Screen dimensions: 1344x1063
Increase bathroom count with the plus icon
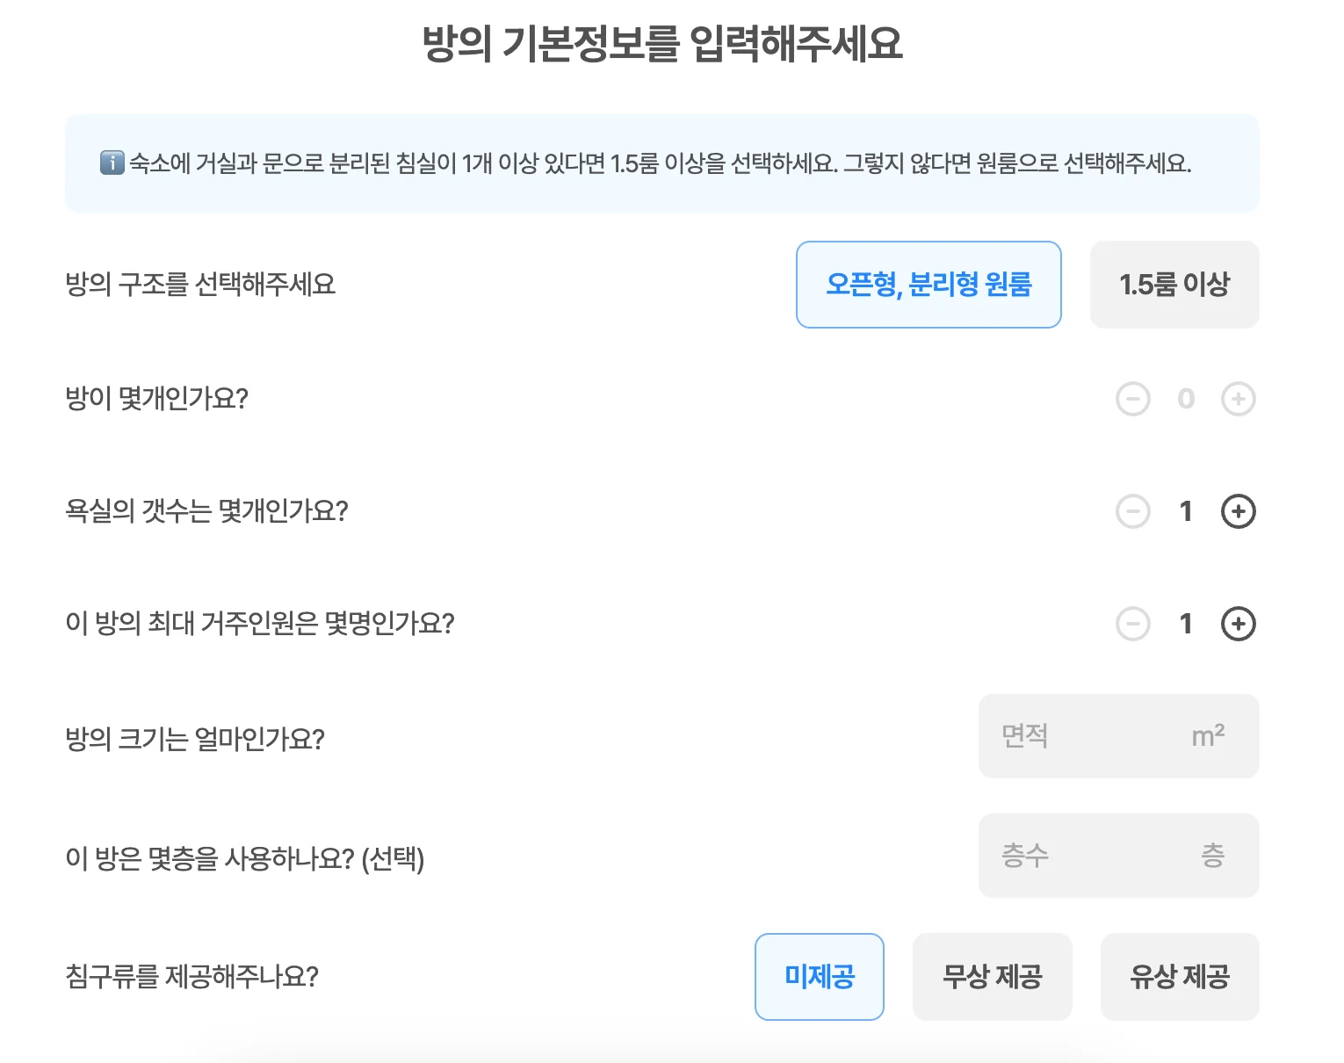point(1239,511)
